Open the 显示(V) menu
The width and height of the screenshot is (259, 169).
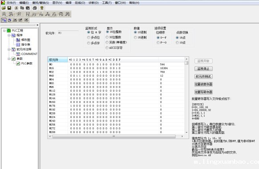pyautogui.click(x=57, y=3)
